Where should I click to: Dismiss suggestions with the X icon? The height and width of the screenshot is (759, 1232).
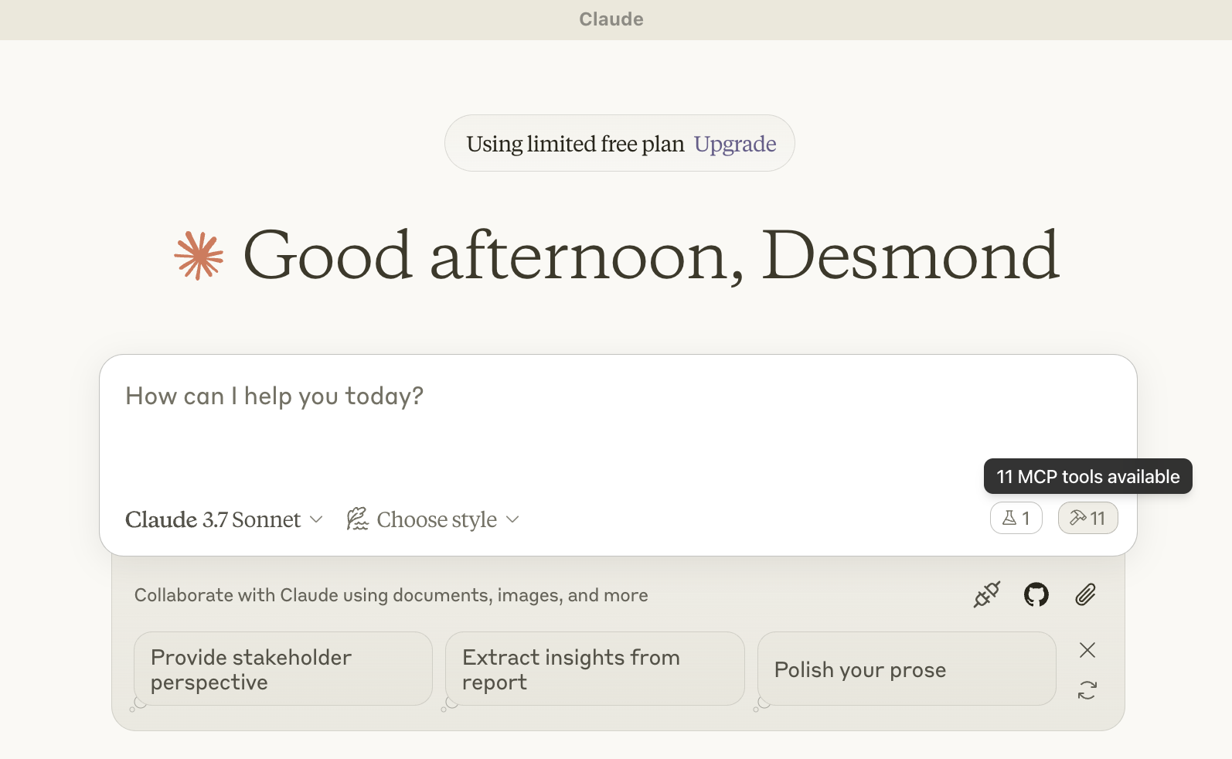(1087, 650)
